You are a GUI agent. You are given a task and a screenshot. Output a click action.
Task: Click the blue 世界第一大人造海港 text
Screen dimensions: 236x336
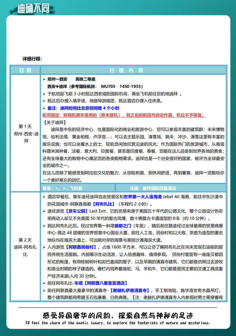click(x=143, y=197)
